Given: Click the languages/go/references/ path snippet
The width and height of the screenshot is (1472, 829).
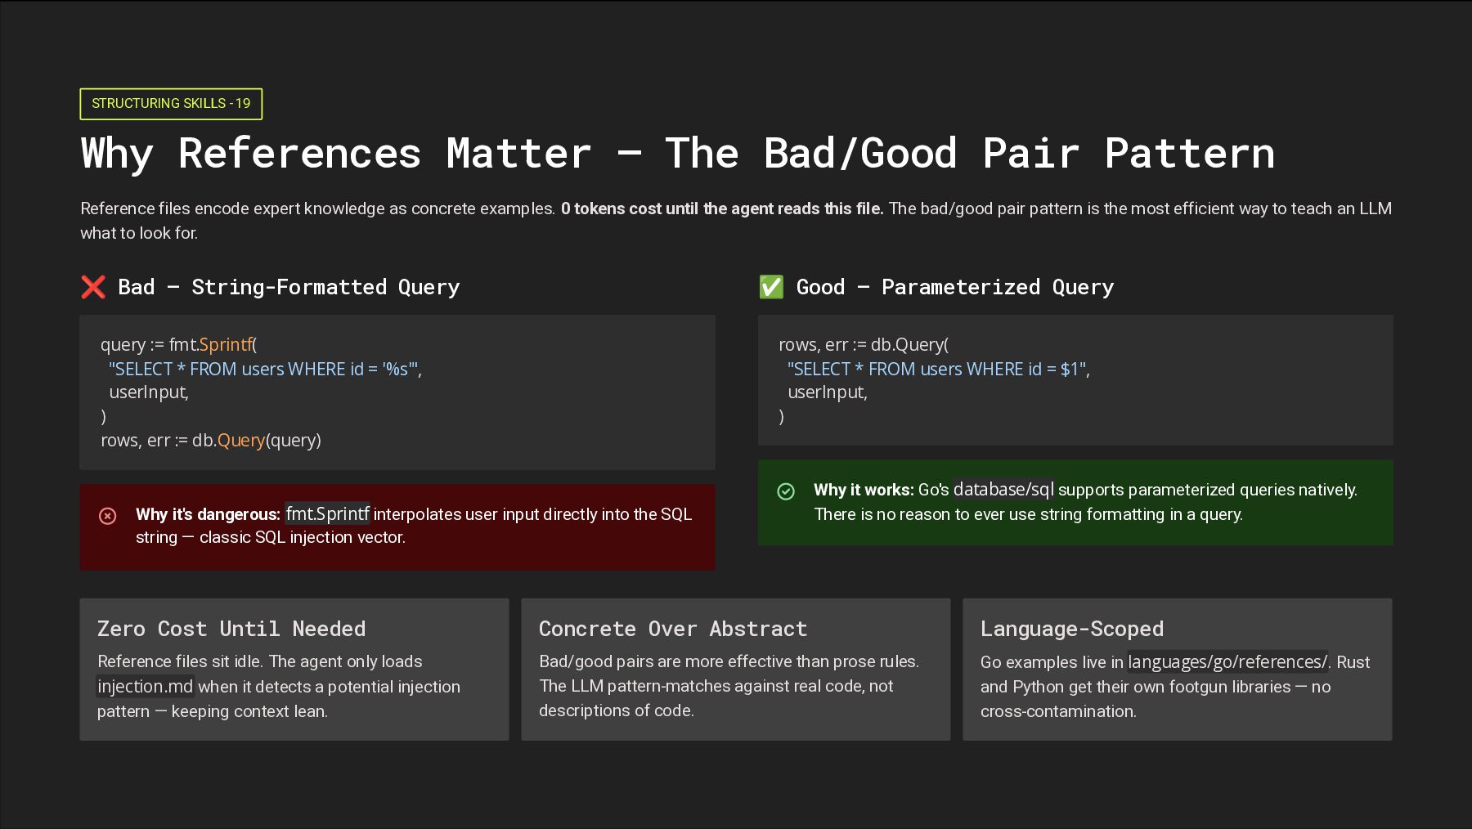Looking at the screenshot, I should coord(1227,662).
